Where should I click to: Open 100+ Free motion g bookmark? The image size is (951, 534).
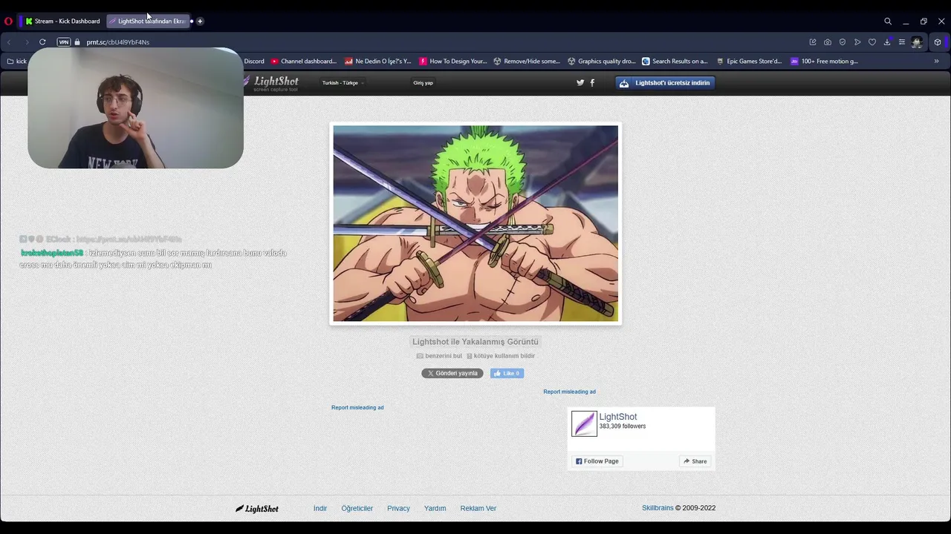825,62
